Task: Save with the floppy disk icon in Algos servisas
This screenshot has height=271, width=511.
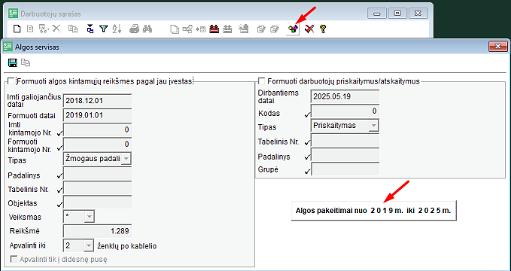Action: [12, 62]
